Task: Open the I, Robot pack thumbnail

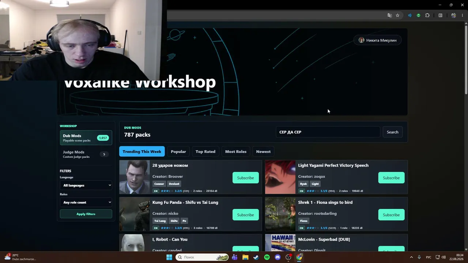Action: click(x=134, y=243)
